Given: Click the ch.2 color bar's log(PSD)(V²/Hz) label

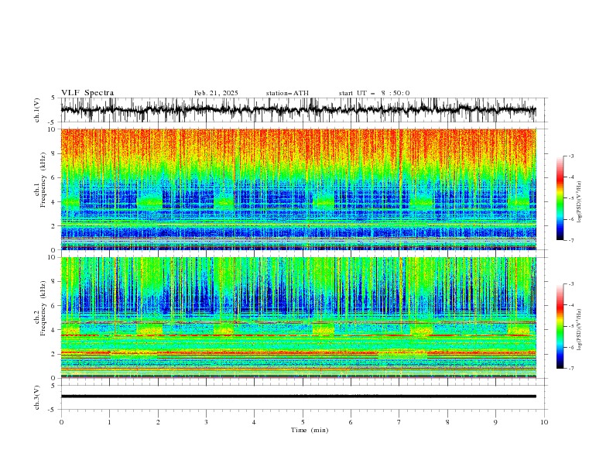Looking at the screenshot, I should (580, 330).
